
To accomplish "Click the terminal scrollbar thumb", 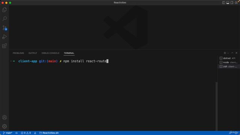I will pos(216,106).
